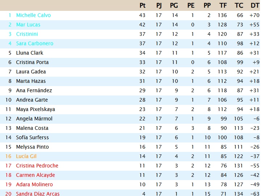Click the TC column header
The image size is (265, 196).
coord(239,5)
